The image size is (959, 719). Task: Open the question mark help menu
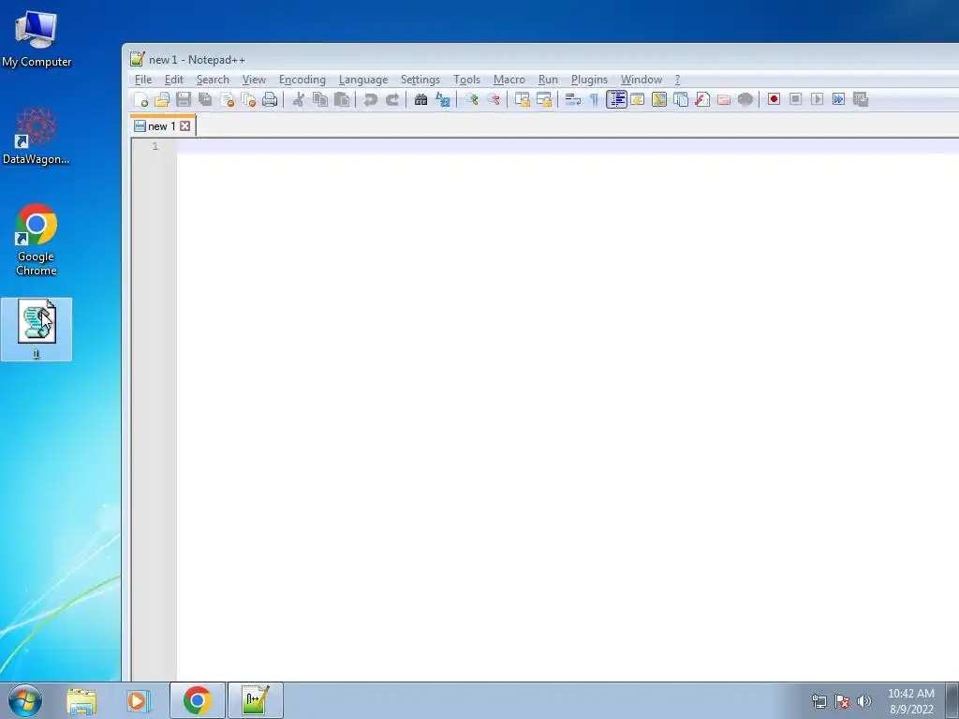coord(677,81)
